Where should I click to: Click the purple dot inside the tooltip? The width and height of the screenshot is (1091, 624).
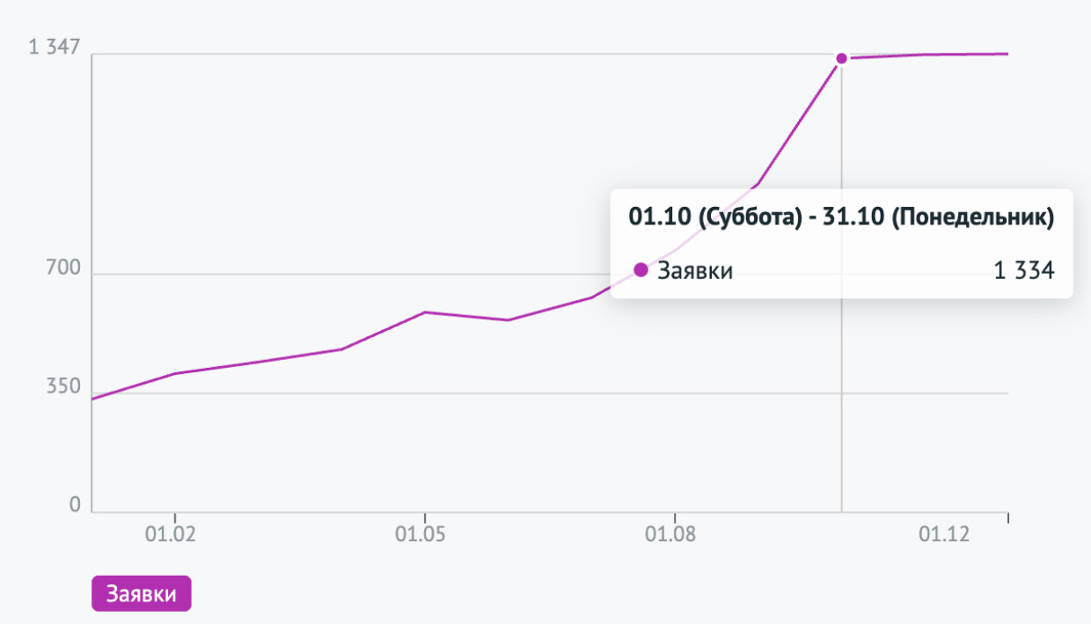pyautogui.click(x=641, y=270)
